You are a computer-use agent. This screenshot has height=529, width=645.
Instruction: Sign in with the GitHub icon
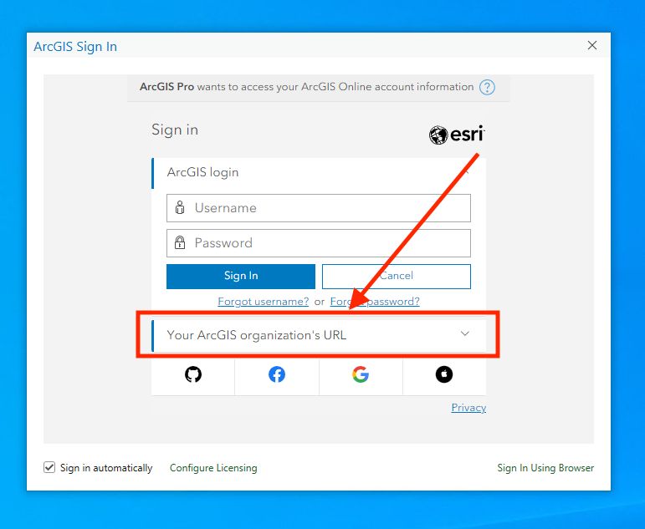coord(193,374)
